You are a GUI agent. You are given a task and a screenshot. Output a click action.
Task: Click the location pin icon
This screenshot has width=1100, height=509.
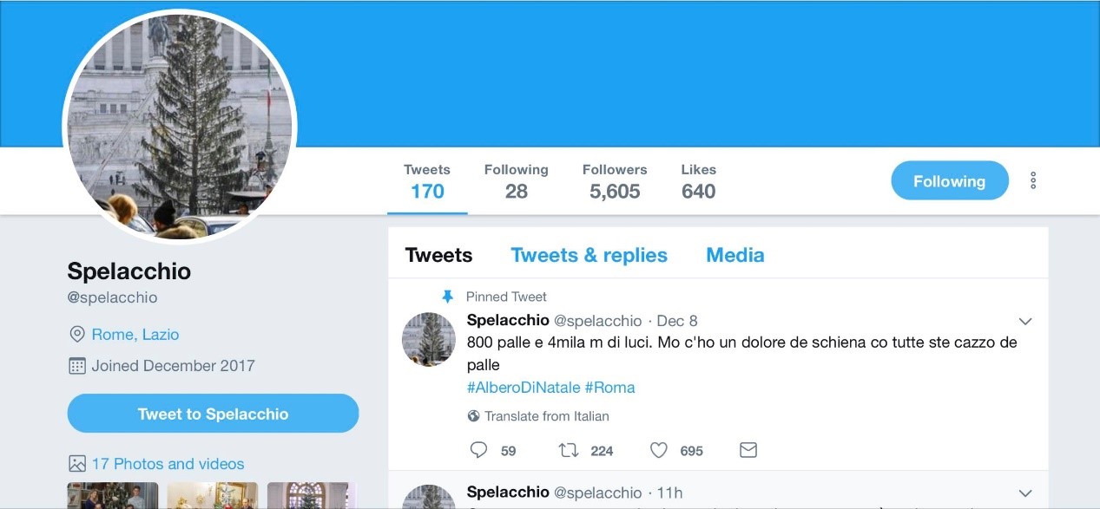[77, 335]
